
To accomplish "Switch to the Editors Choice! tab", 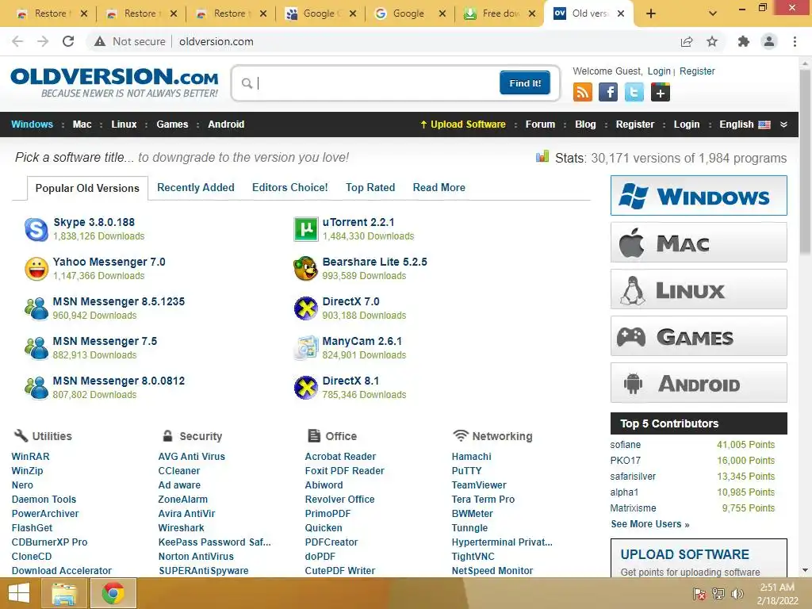I will click(290, 187).
